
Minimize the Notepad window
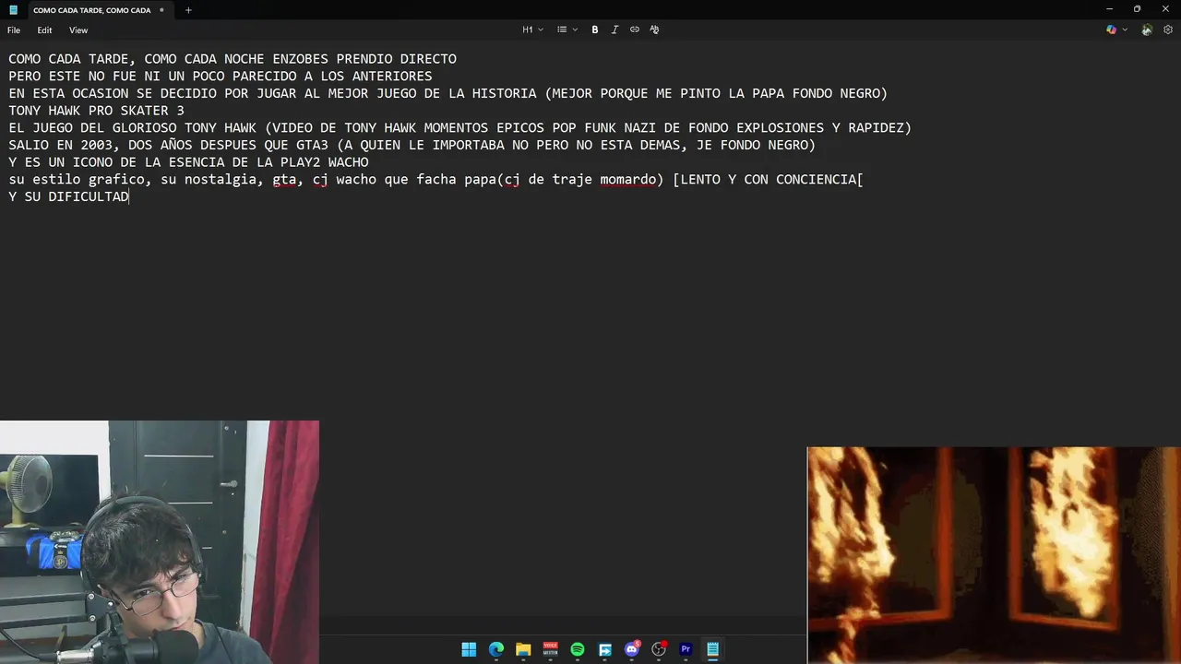pyautogui.click(x=1109, y=9)
